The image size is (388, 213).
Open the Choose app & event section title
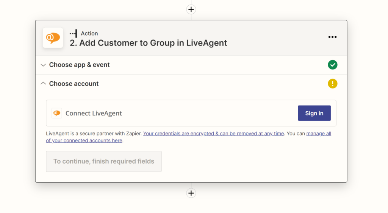pos(79,65)
